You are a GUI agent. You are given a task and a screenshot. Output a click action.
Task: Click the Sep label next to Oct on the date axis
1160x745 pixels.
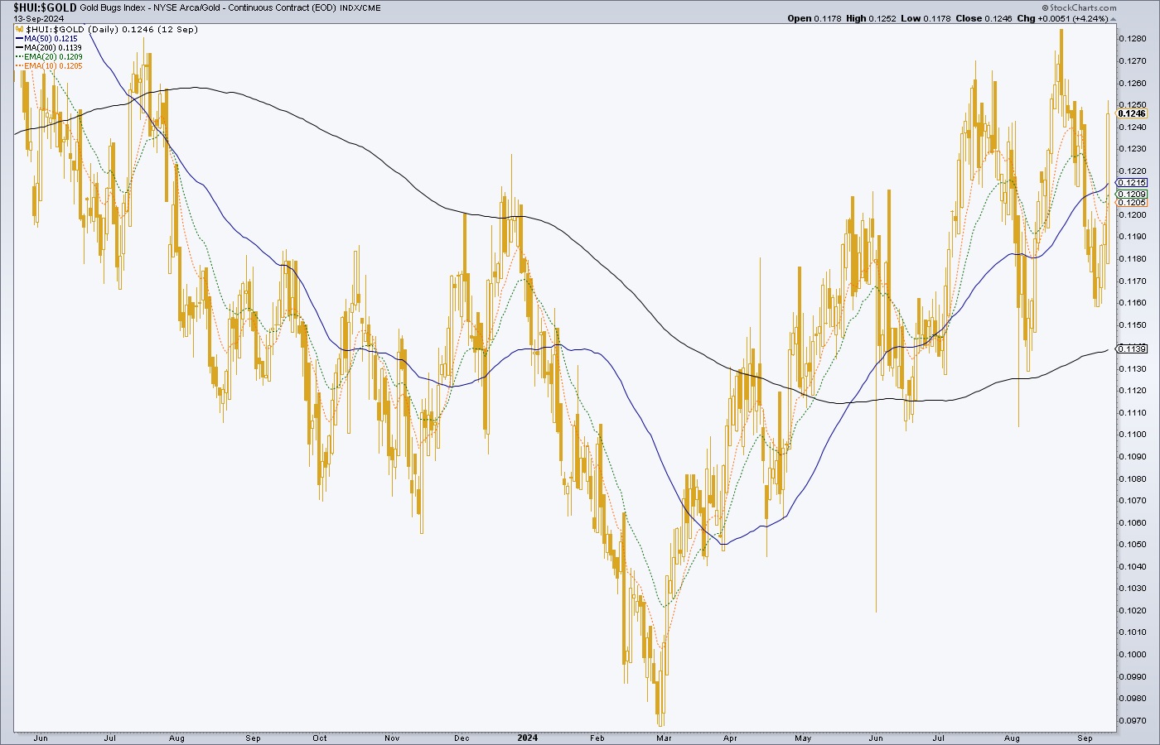pos(254,738)
